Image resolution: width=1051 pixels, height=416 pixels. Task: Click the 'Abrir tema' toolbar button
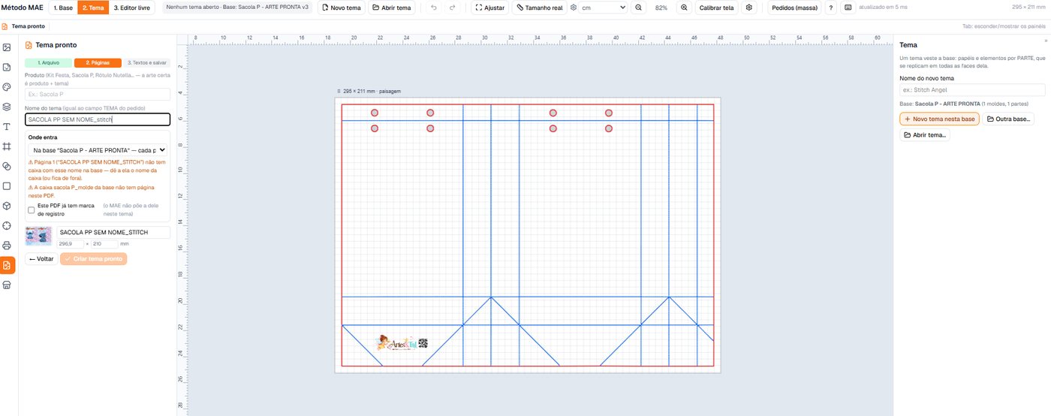coord(392,8)
